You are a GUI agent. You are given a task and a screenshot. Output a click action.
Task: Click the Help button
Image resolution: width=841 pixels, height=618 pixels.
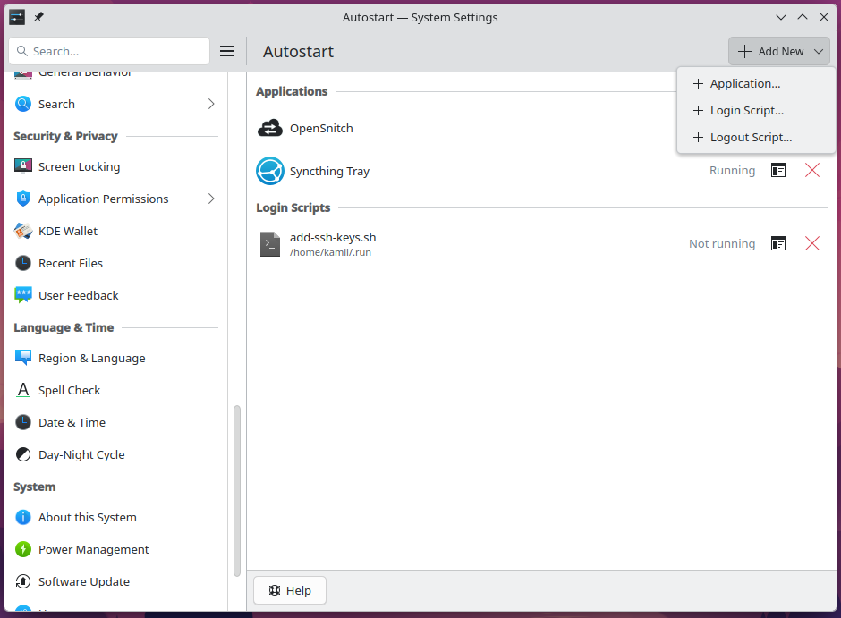click(289, 590)
